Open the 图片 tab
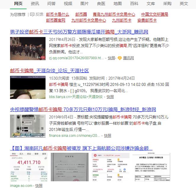Screen dimensions: 196x194 (x=85, y=4)
